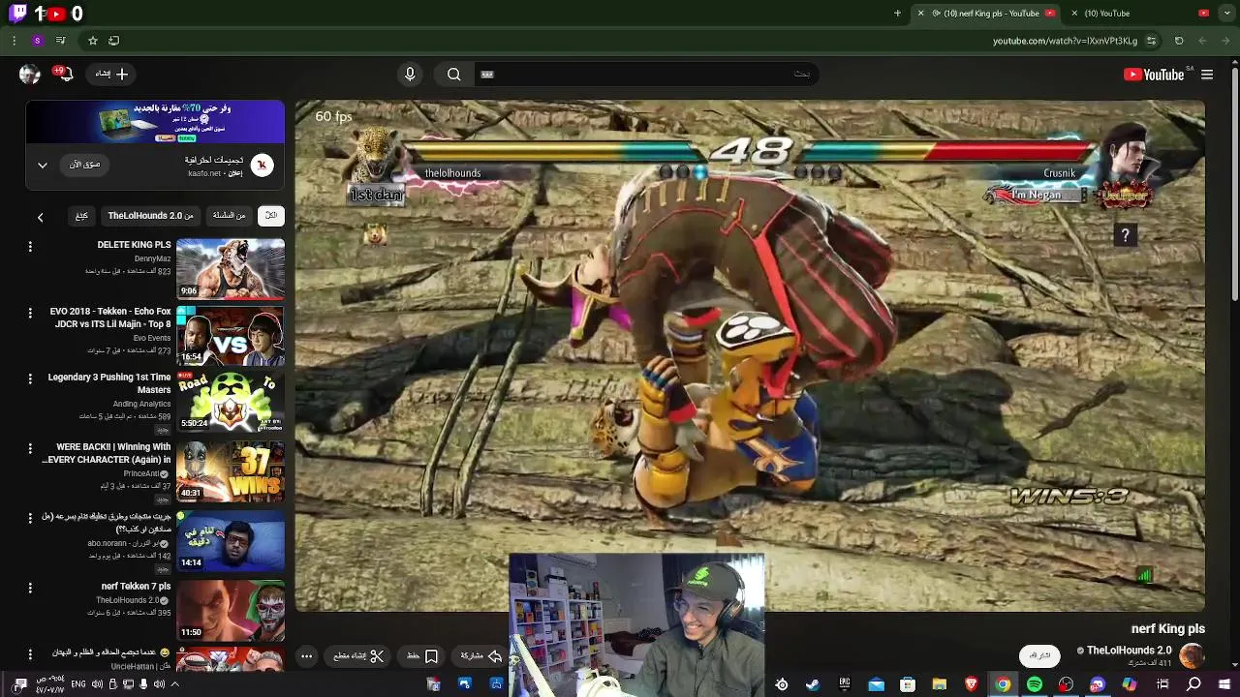Open the abo.norann video with 14:14 duration
Image resolution: width=1240 pixels, height=697 pixels.
(x=231, y=539)
